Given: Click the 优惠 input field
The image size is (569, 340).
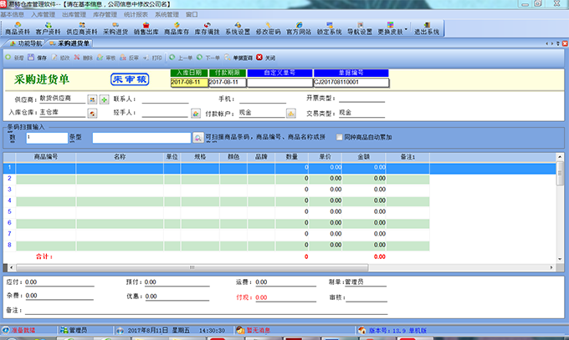Looking at the screenshot, I should tap(177, 297).
